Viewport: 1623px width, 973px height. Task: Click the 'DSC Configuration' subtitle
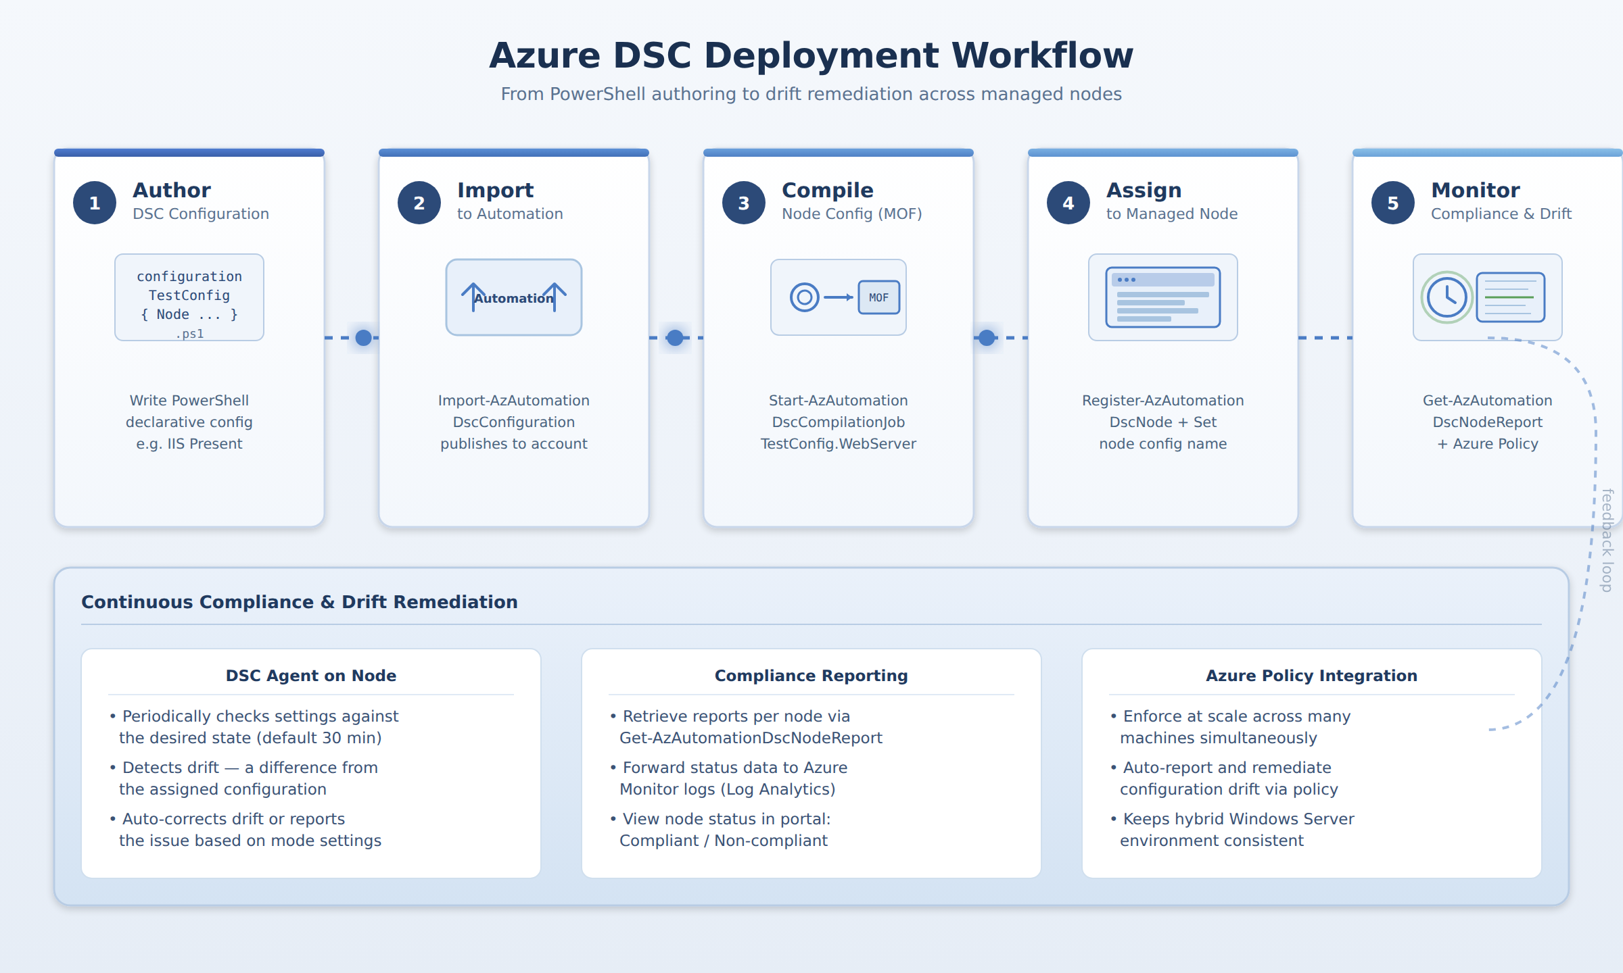(x=201, y=214)
